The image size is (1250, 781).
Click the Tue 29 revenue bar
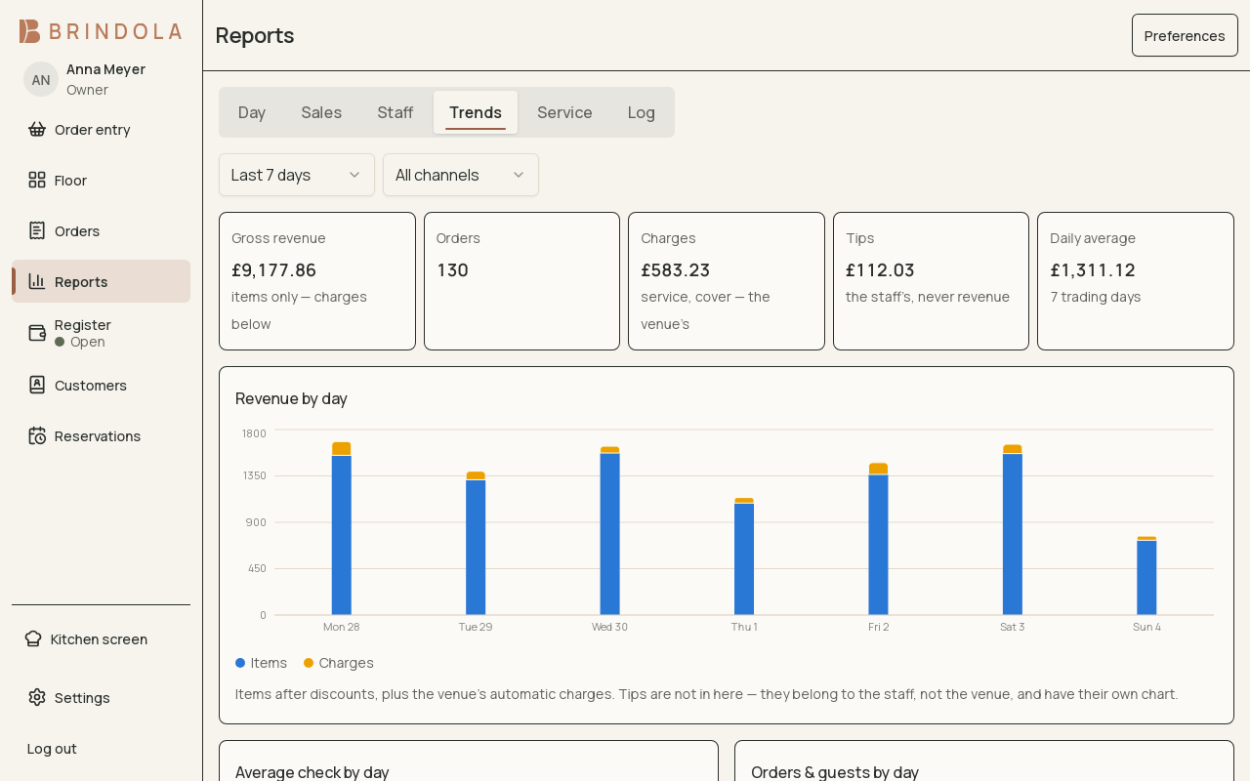[476, 543]
